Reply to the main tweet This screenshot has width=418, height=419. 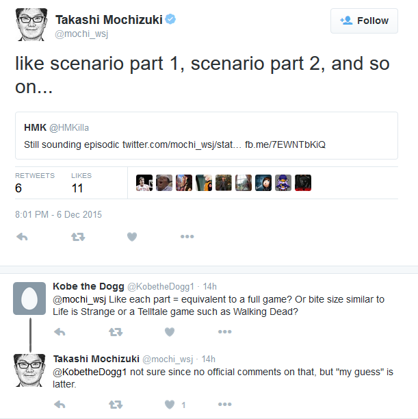pyautogui.click(x=22, y=237)
